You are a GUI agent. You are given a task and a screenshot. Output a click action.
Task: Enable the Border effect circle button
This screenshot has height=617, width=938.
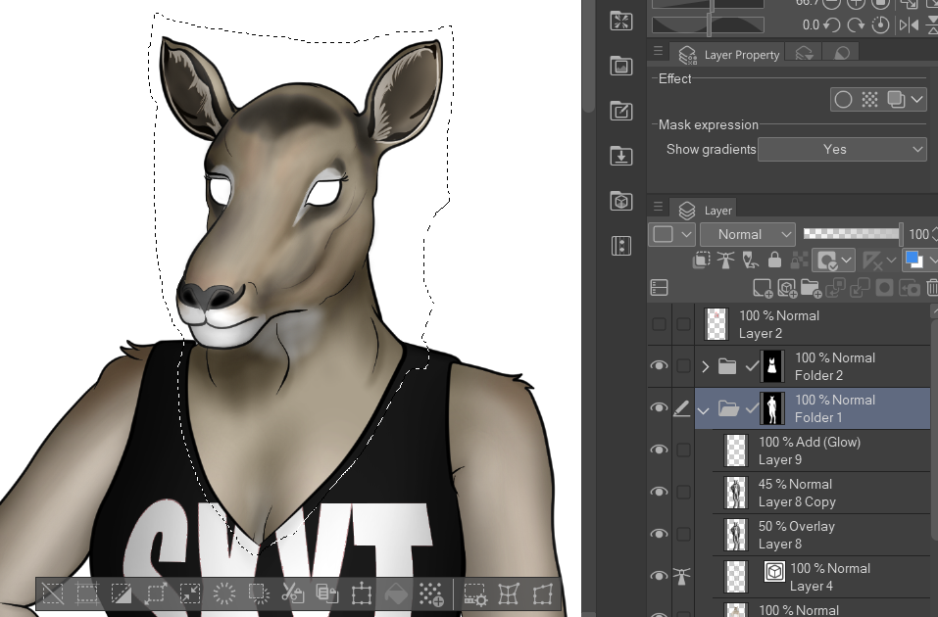[x=843, y=99]
